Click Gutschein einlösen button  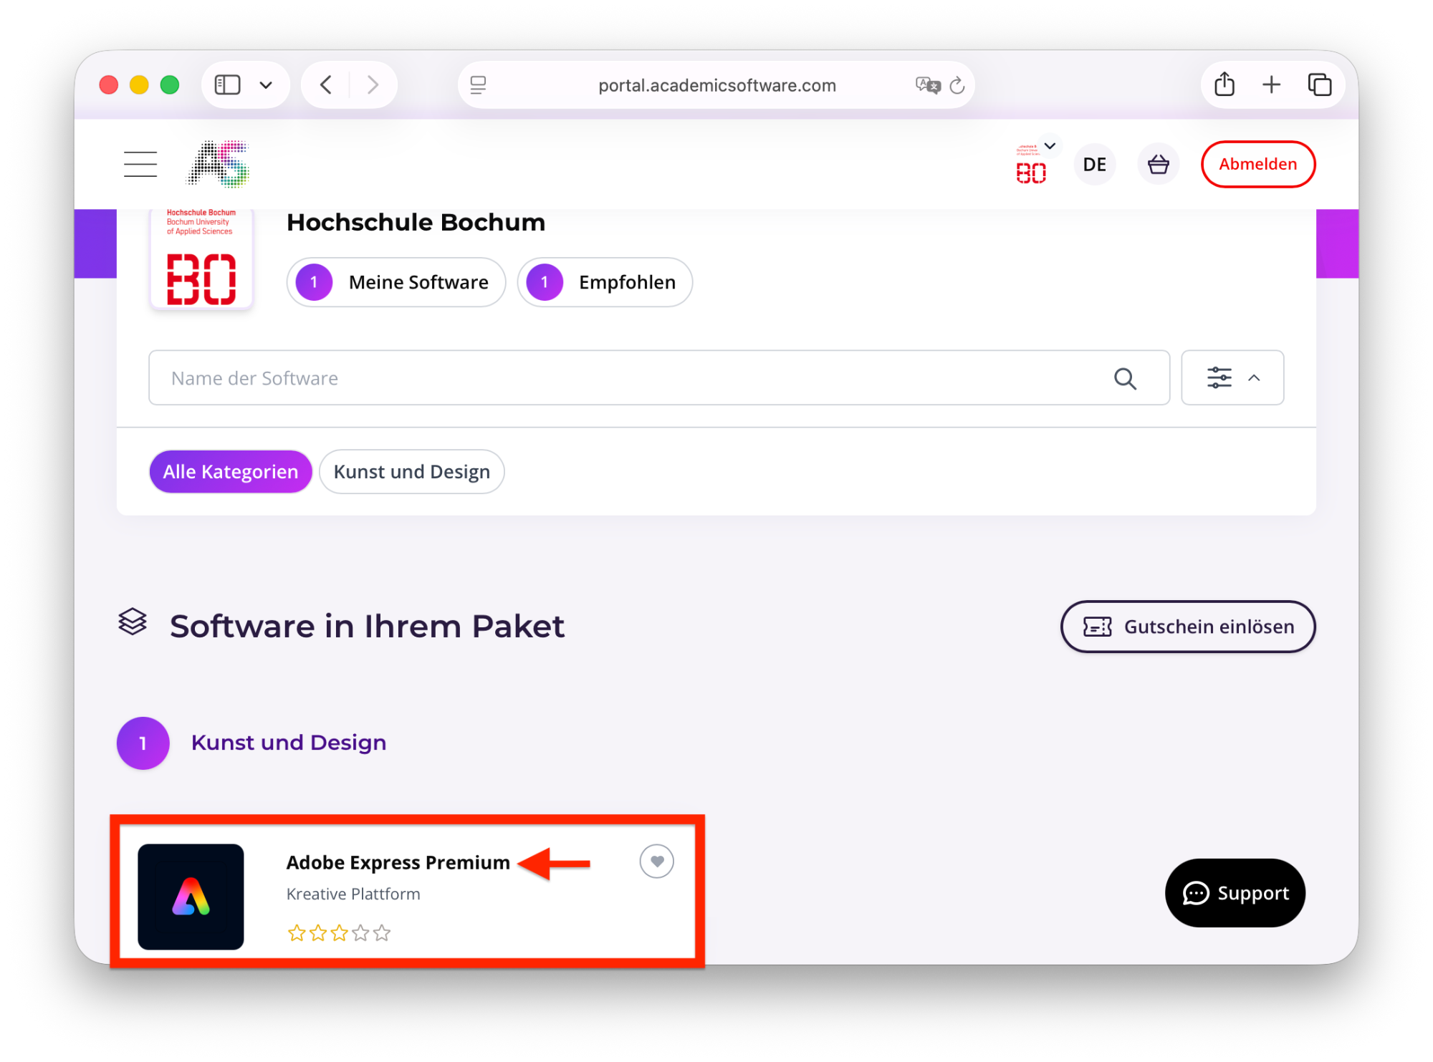1187,627
